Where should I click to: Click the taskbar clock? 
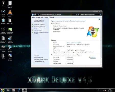110,90
